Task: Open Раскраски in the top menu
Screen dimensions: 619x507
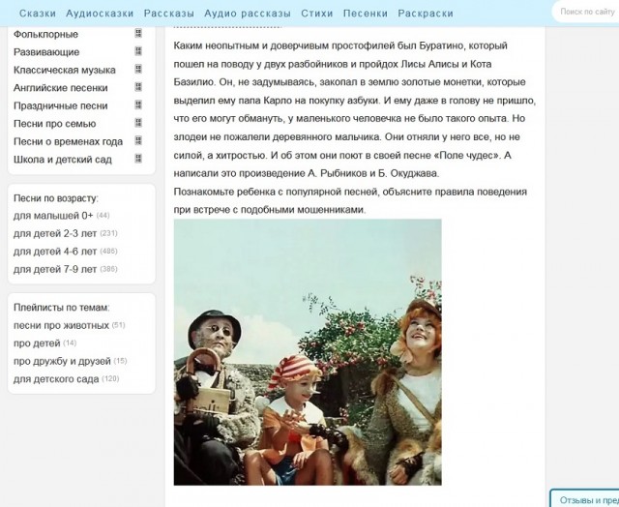Action: pyautogui.click(x=426, y=14)
